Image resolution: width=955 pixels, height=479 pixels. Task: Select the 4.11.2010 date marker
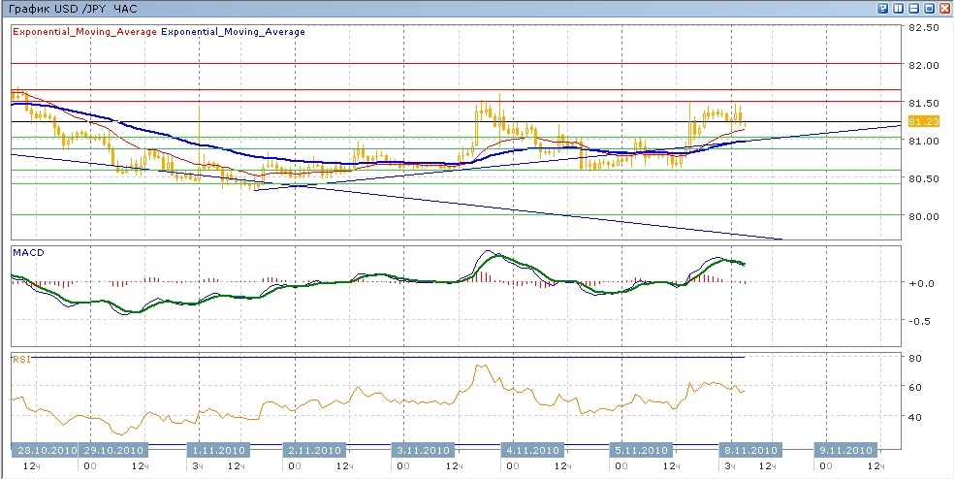click(x=532, y=451)
